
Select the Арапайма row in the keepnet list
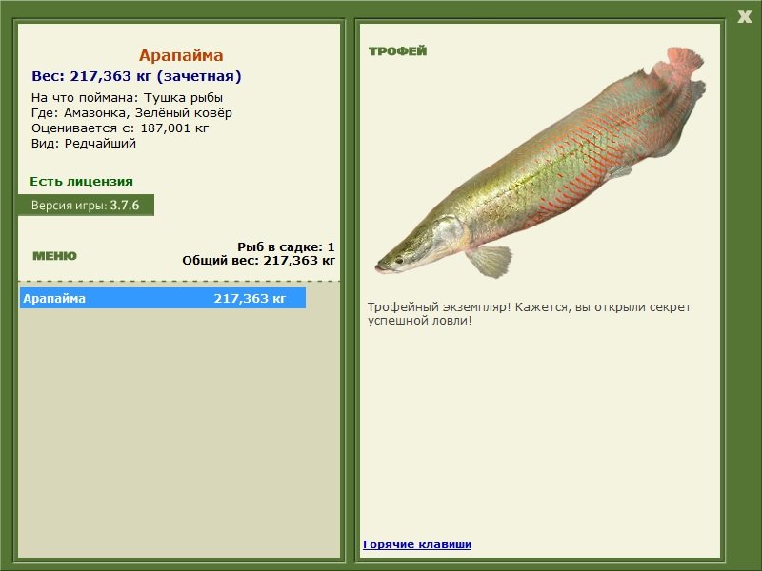[162, 299]
